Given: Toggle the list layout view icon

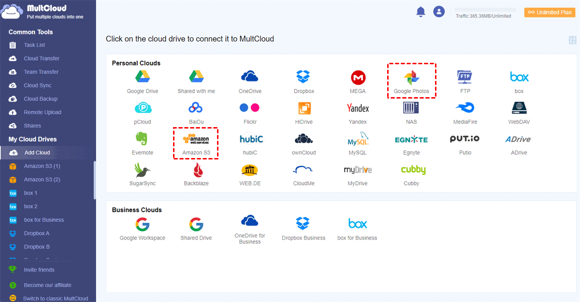Looking at the screenshot, I should click(573, 40).
